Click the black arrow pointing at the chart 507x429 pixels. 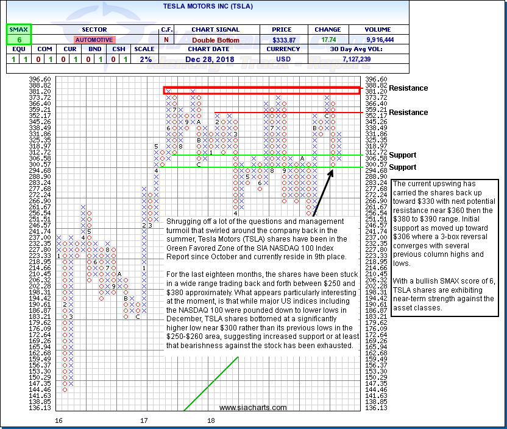click(x=322, y=192)
